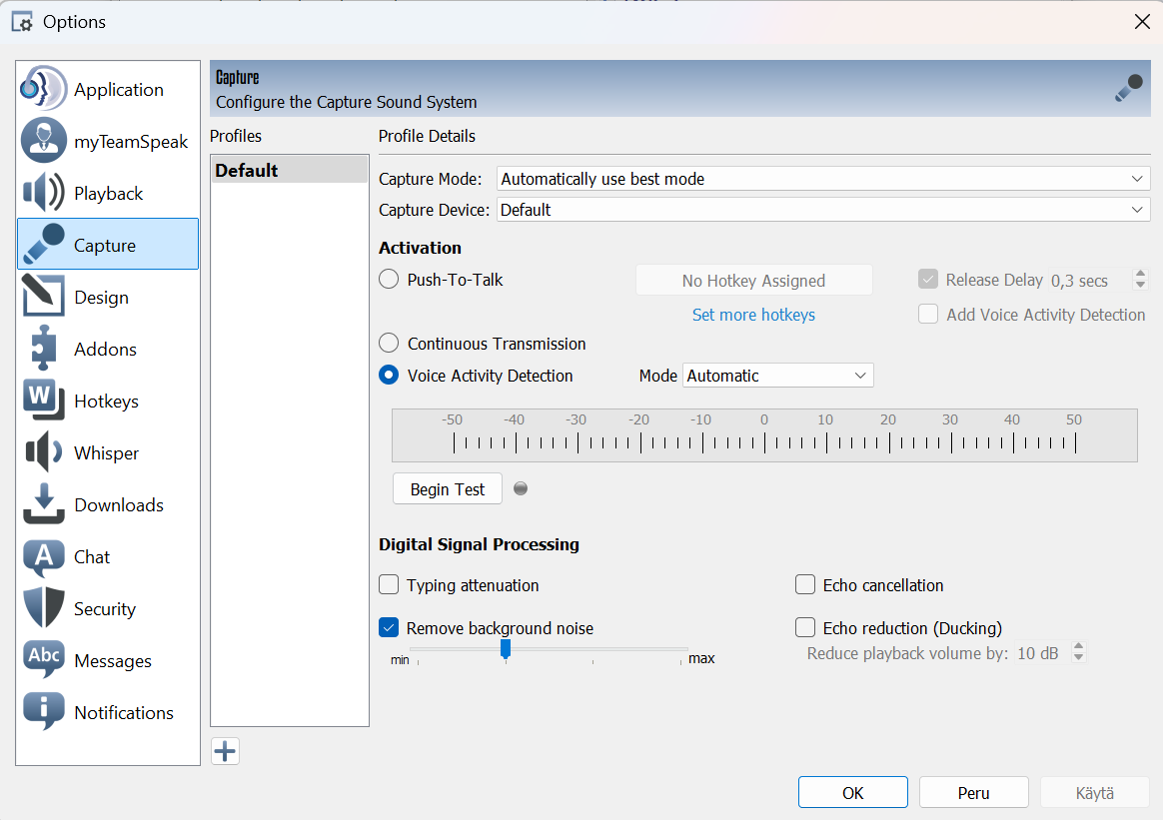
Task: Open the Chat bubble icon
Action: (x=44, y=556)
